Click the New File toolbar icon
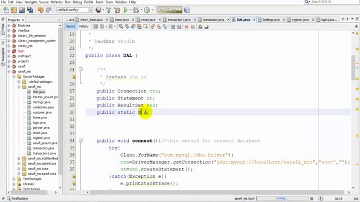Screen dimensions: 360x202 point(6,10)
